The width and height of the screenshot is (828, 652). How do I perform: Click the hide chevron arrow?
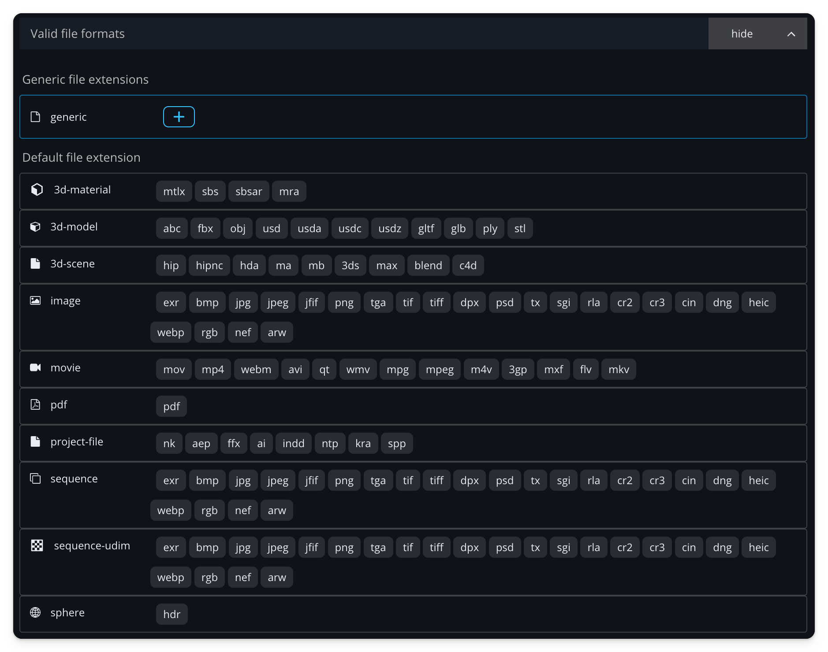[x=791, y=34]
